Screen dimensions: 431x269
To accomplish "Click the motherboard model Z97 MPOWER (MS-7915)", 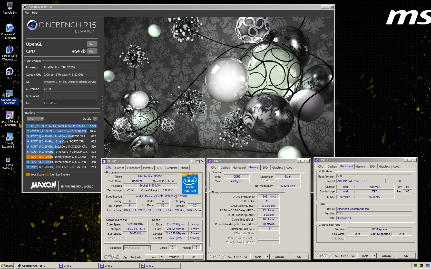I will click(360, 181).
